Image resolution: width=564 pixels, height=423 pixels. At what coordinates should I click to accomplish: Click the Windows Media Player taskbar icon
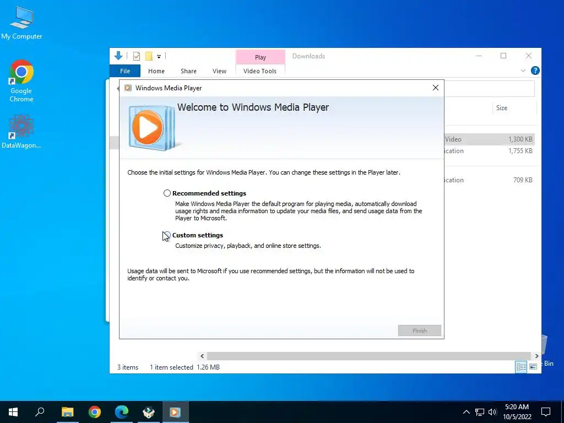click(x=175, y=412)
